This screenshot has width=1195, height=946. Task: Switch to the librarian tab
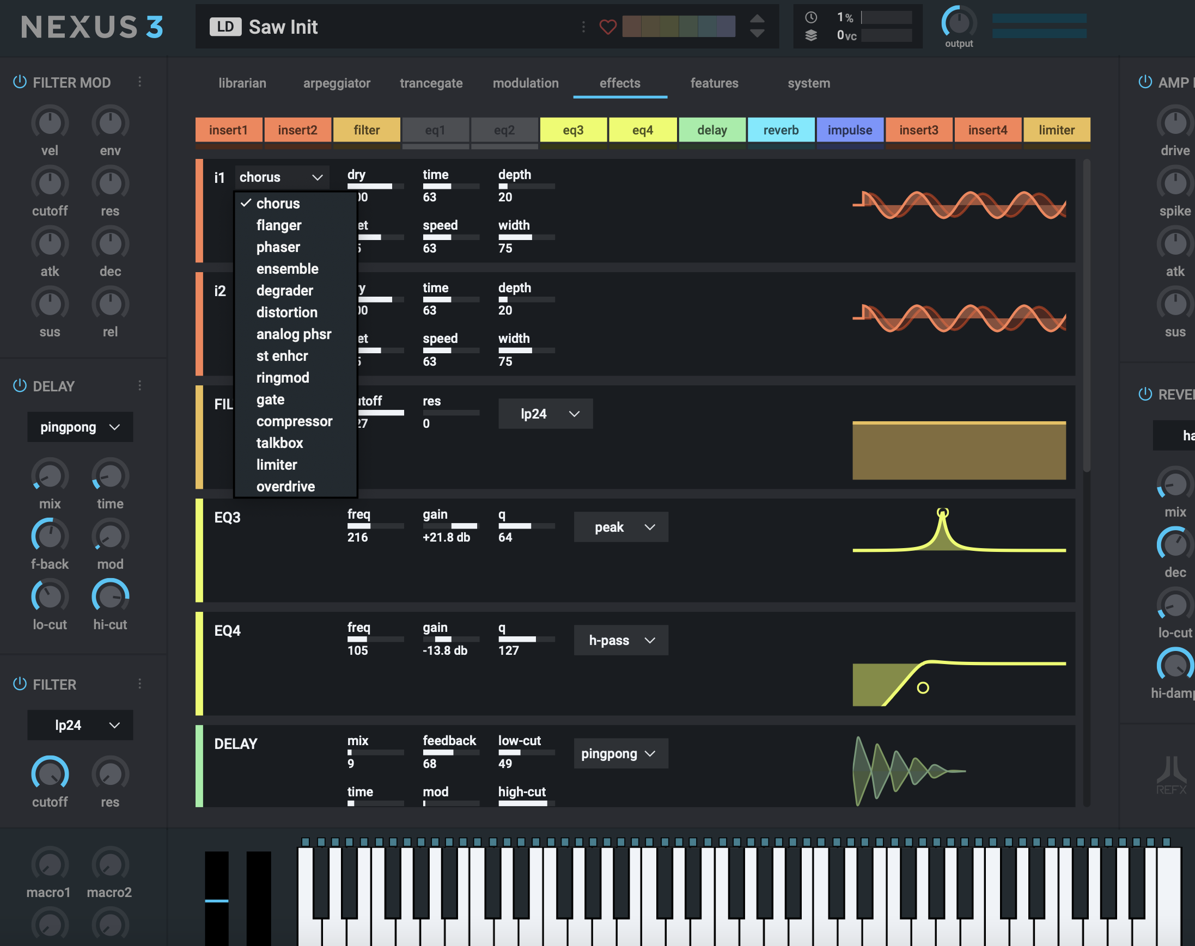242,83
